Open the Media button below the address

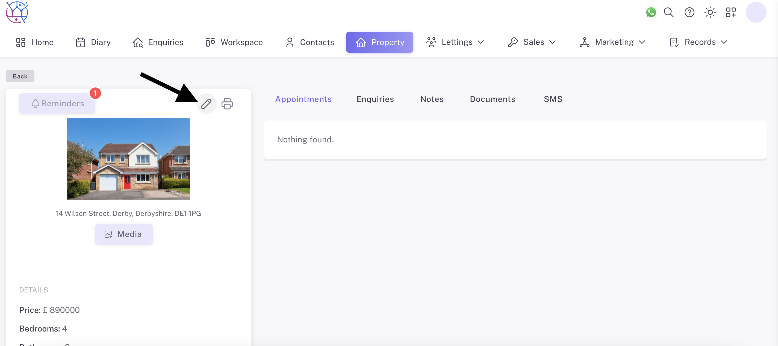pyautogui.click(x=123, y=234)
